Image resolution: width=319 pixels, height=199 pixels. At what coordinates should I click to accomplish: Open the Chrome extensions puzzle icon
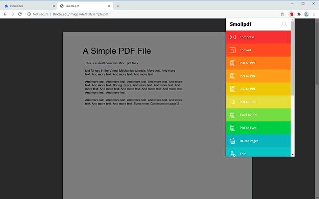pyautogui.click(x=299, y=14)
